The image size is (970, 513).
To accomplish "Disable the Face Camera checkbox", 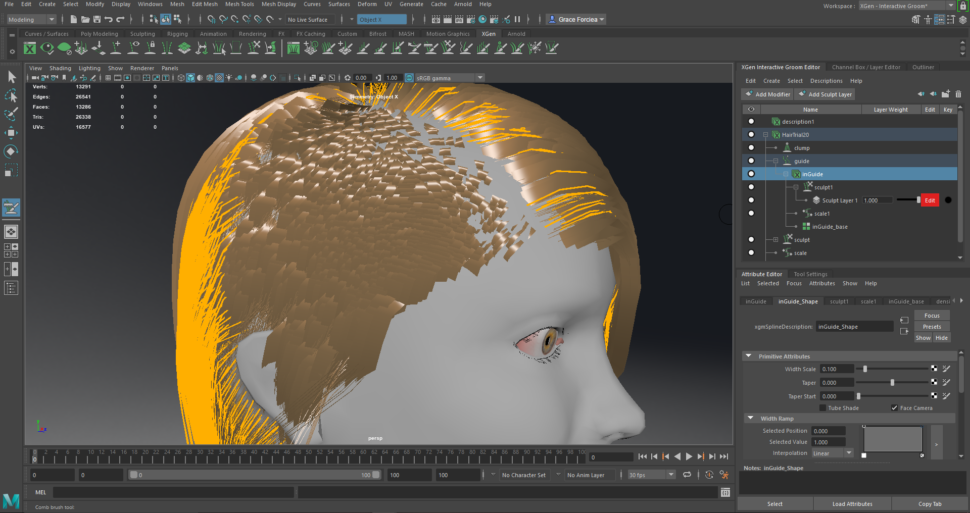I will 895,408.
